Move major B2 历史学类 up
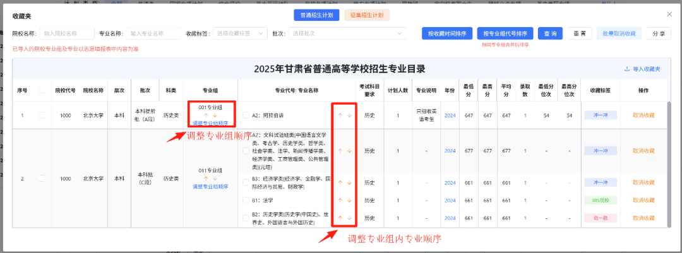The height and width of the screenshot is (253, 682). click(x=340, y=218)
